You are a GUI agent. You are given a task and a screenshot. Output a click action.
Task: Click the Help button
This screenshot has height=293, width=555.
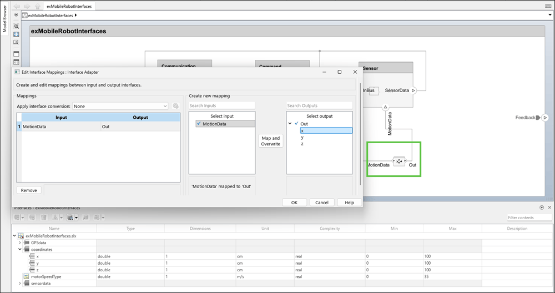click(349, 203)
